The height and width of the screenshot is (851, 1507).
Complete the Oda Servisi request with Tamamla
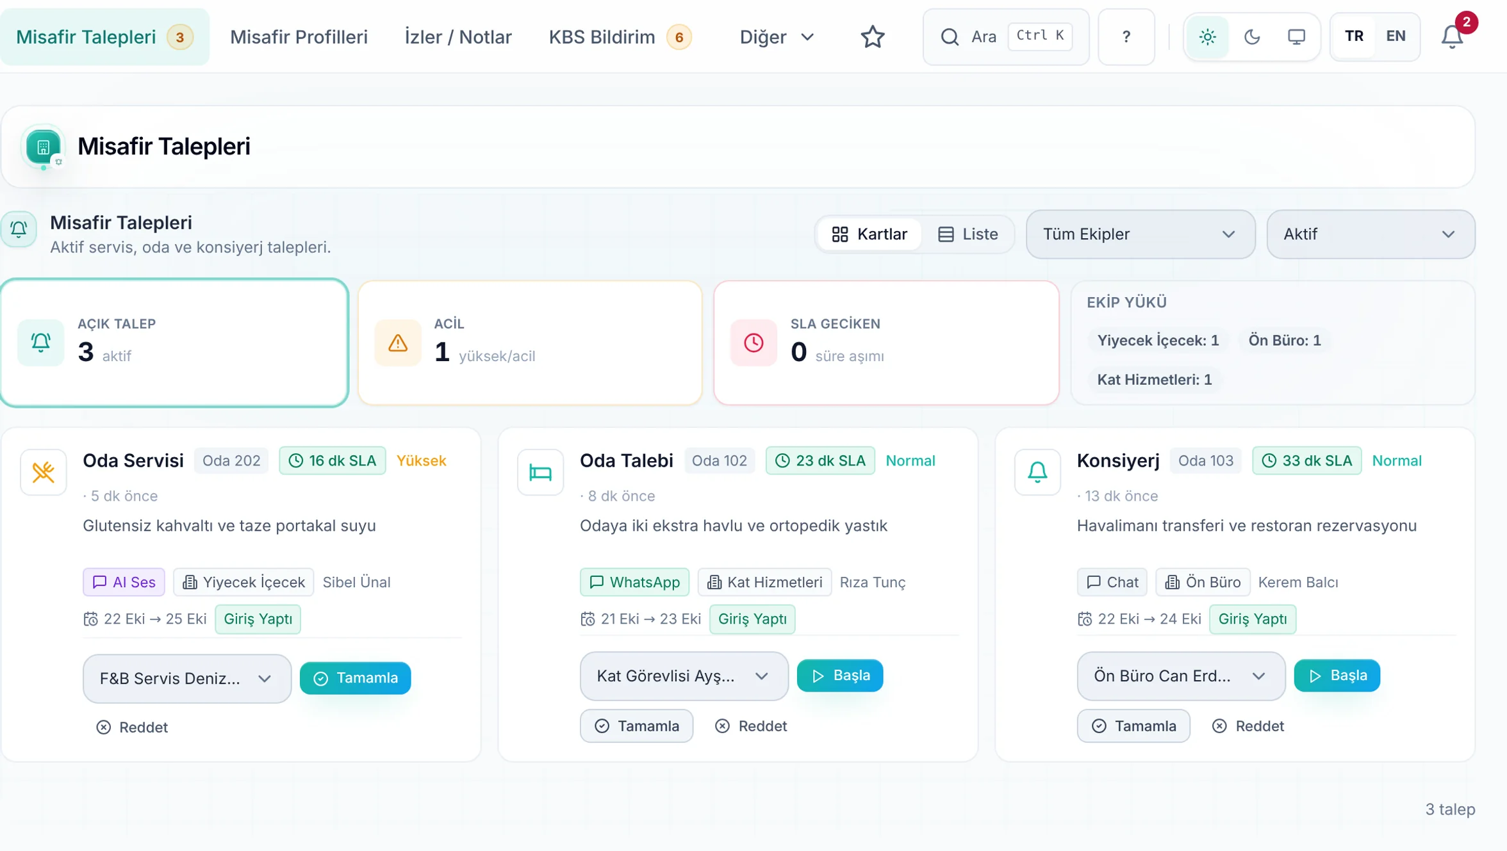pyautogui.click(x=355, y=678)
